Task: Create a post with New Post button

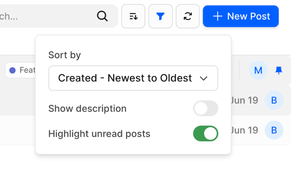Action: tap(241, 16)
